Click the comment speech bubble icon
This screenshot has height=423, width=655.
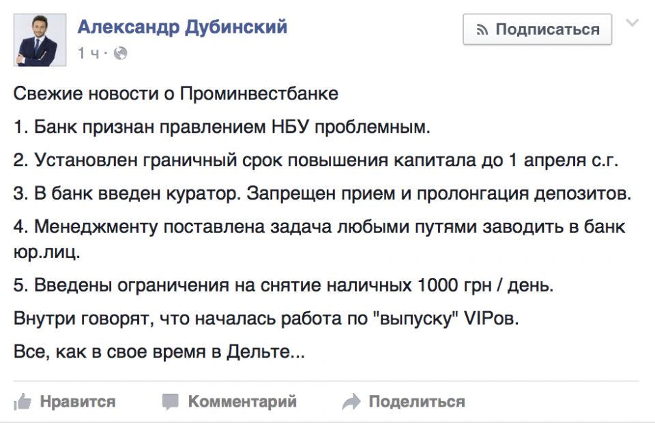click(x=171, y=402)
